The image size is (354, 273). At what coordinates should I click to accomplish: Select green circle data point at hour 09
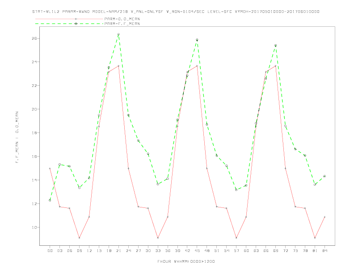click(x=79, y=188)
